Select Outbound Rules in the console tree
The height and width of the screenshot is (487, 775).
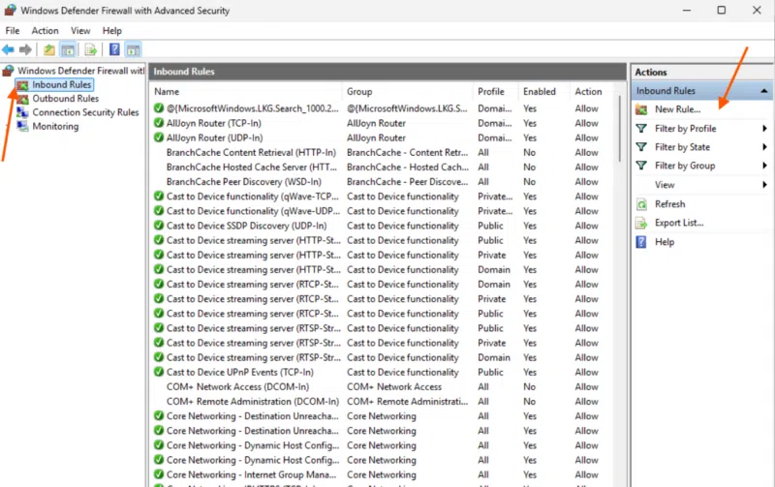tap(65, 99)
